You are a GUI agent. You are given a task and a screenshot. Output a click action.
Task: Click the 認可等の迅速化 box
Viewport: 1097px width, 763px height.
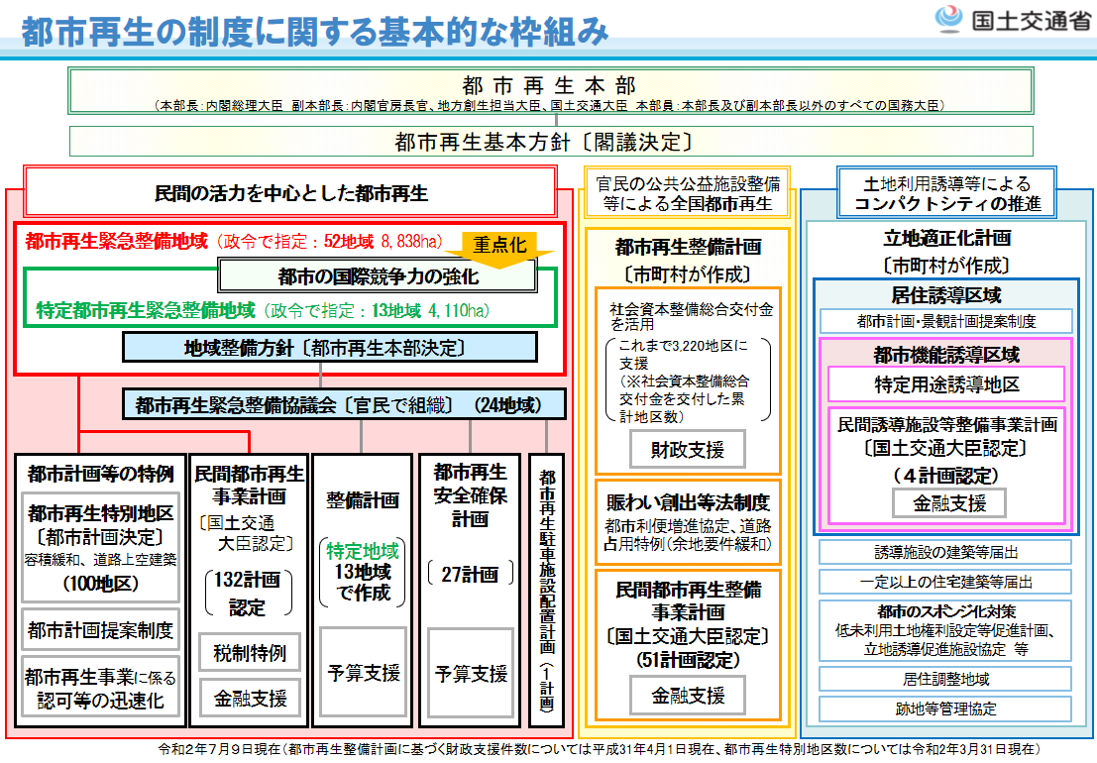coord(100,691)
